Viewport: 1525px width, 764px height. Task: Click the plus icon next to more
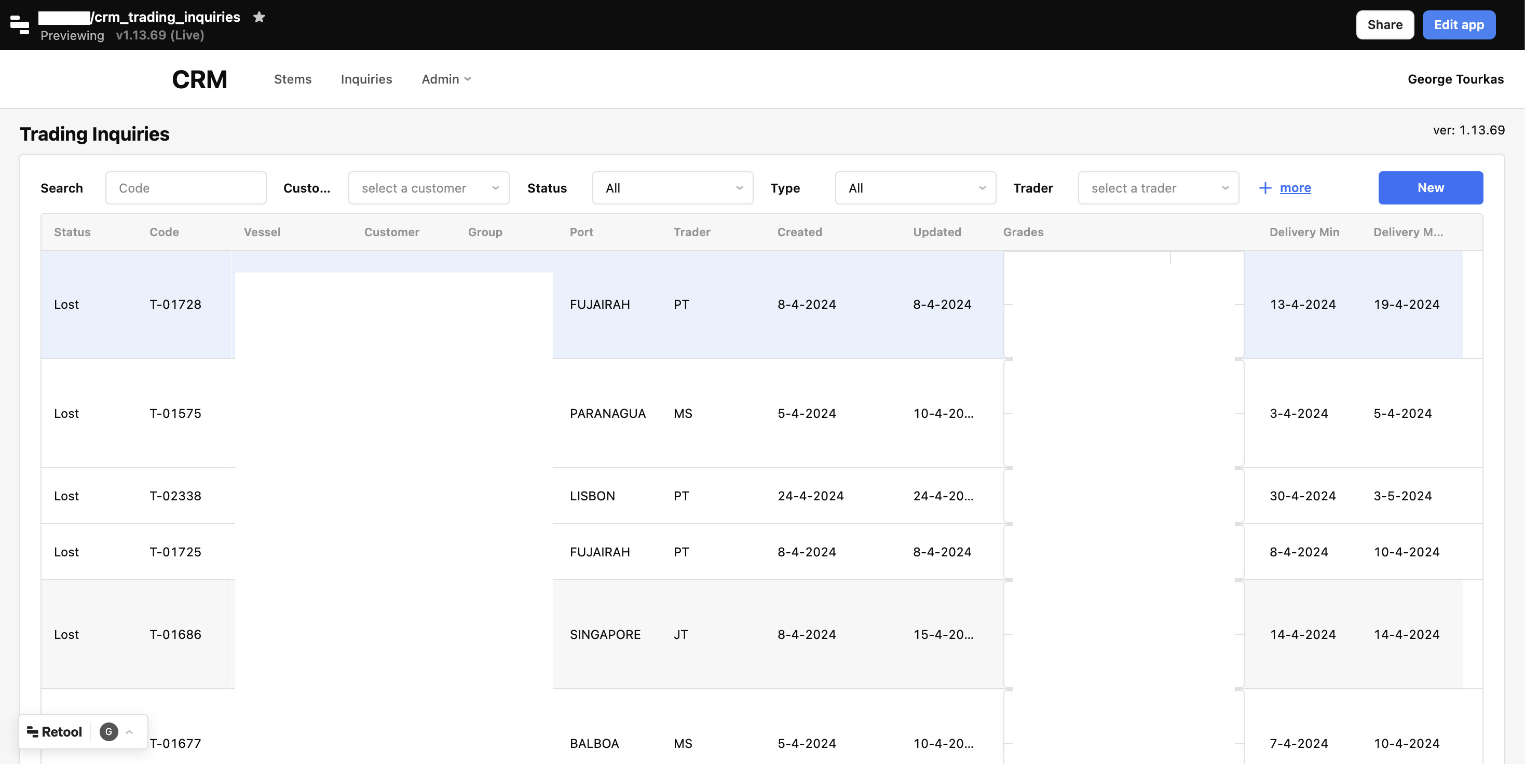tap(1265, 188)
